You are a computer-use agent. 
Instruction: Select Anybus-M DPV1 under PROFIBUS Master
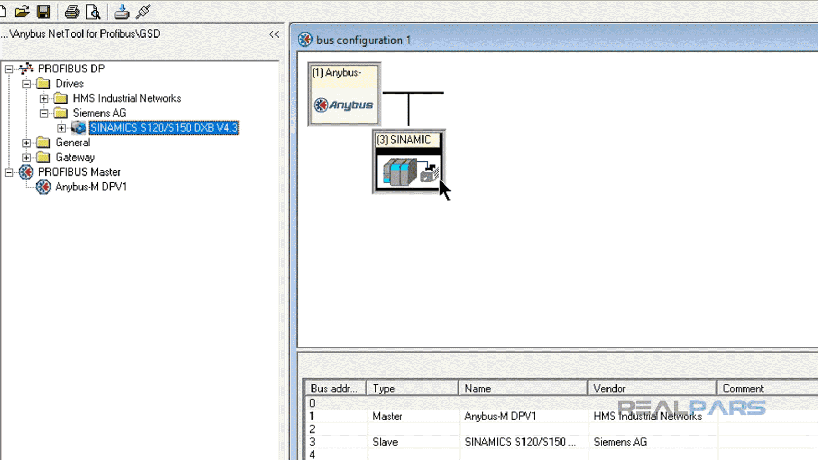click(90, 187)
